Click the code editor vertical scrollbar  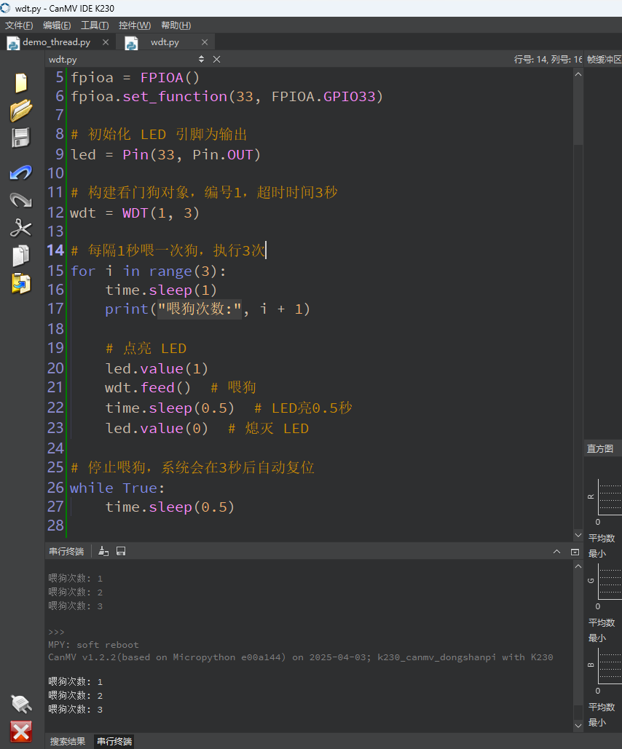[578, 304]
